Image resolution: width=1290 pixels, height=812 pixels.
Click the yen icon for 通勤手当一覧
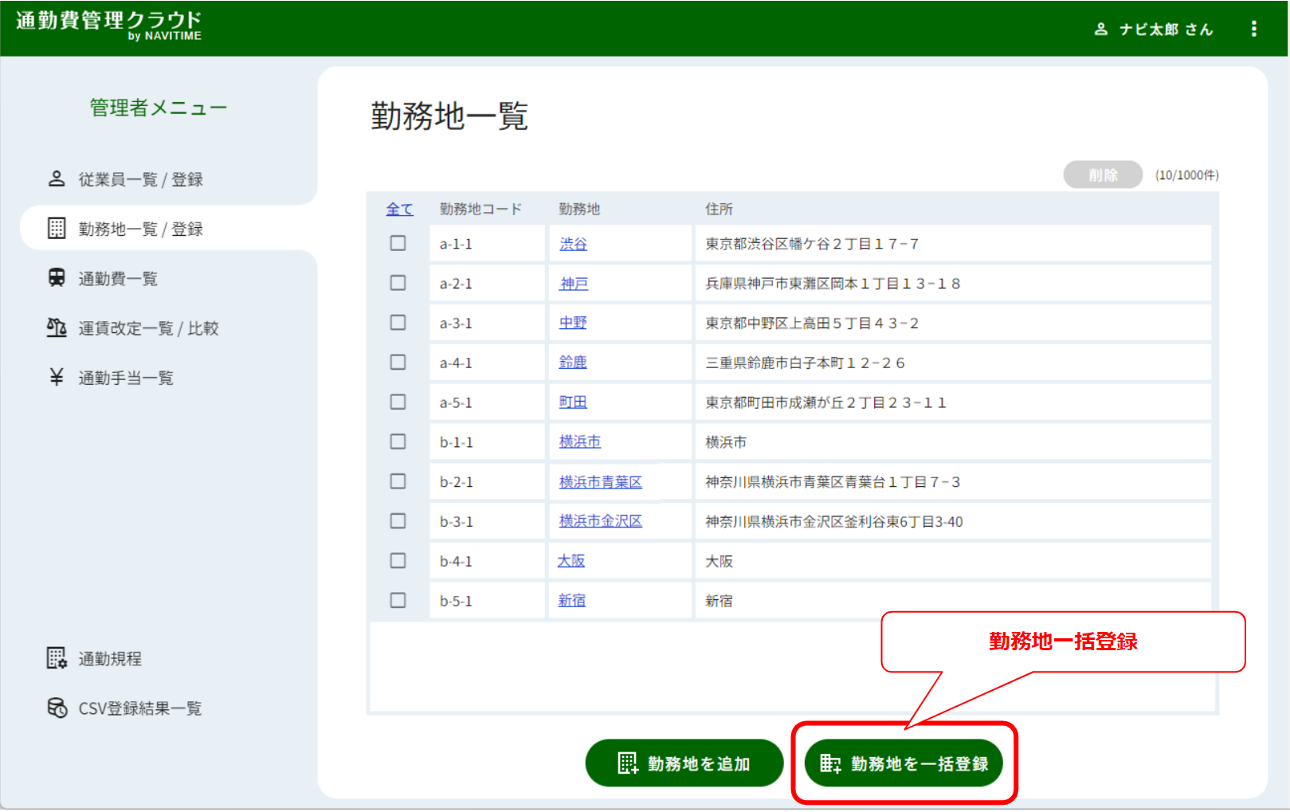point(57,377)
